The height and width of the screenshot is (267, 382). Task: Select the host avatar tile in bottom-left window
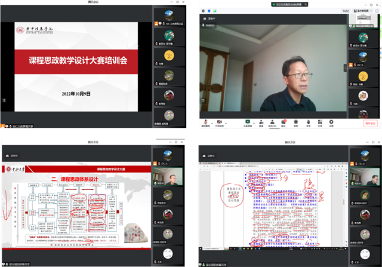point(168,156)
